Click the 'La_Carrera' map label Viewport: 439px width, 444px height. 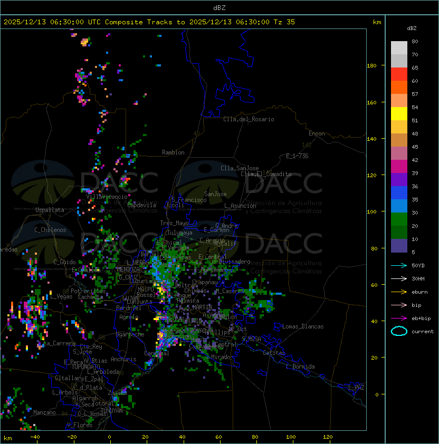pyautogui.click(x=60, y=343)
